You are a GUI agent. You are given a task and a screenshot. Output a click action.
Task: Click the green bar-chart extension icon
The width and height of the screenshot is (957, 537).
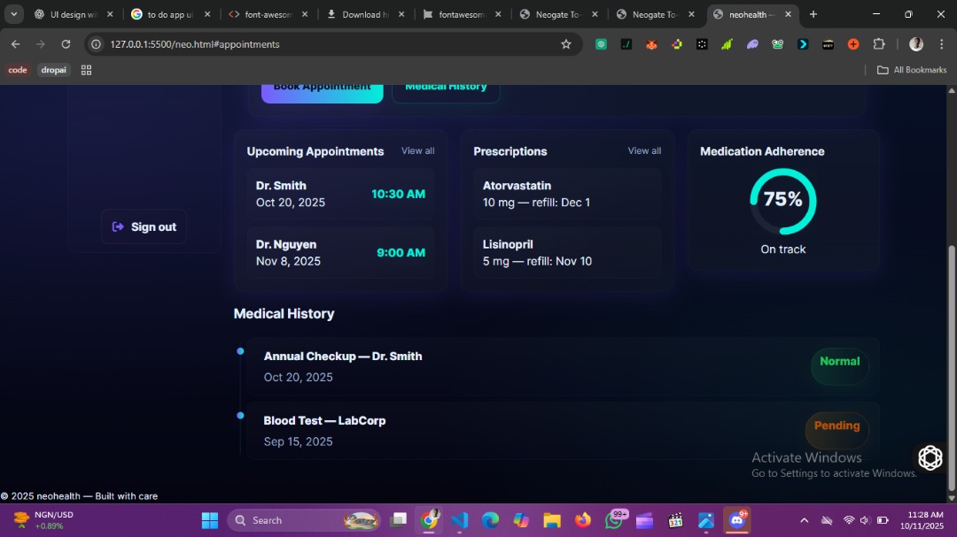tap(727, 44)
